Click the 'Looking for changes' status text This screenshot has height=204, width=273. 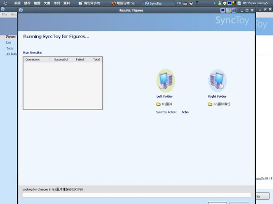(x=53, y=189)
